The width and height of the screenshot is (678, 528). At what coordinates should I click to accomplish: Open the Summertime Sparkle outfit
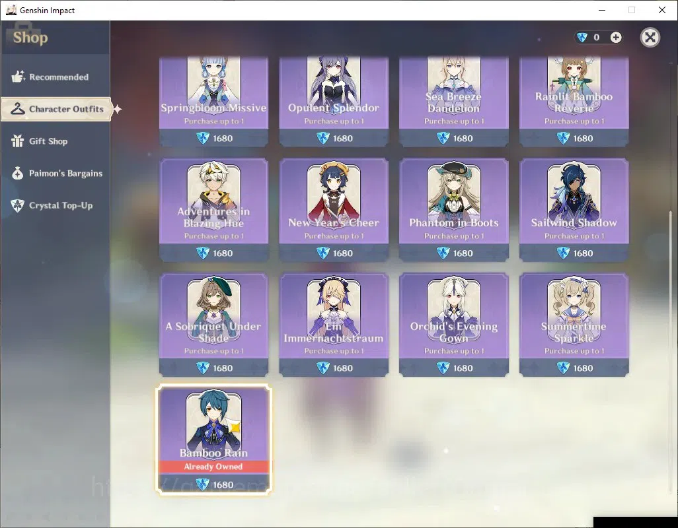click(x=574, y=325)
